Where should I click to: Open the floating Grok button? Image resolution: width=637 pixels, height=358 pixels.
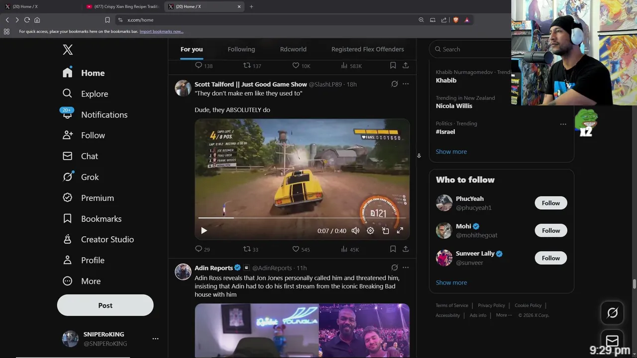point(612,313)
